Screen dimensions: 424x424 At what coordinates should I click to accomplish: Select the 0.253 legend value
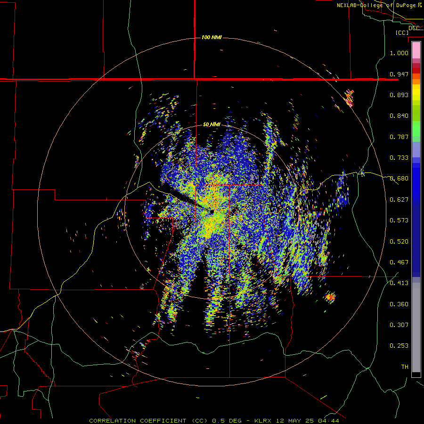point(399,346)
